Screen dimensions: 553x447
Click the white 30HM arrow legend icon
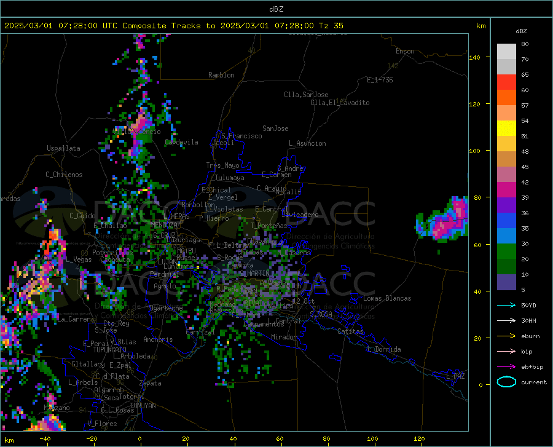click(x=506, y=321)
